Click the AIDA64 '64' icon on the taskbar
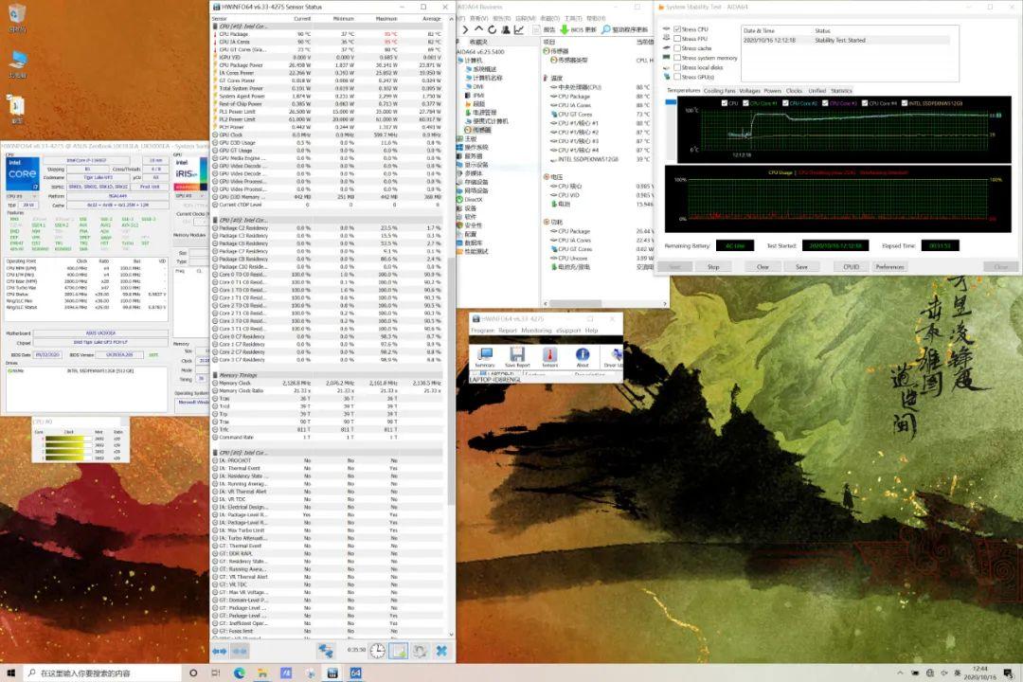Viewport: 1023px width, 682px height. (355, 673)
